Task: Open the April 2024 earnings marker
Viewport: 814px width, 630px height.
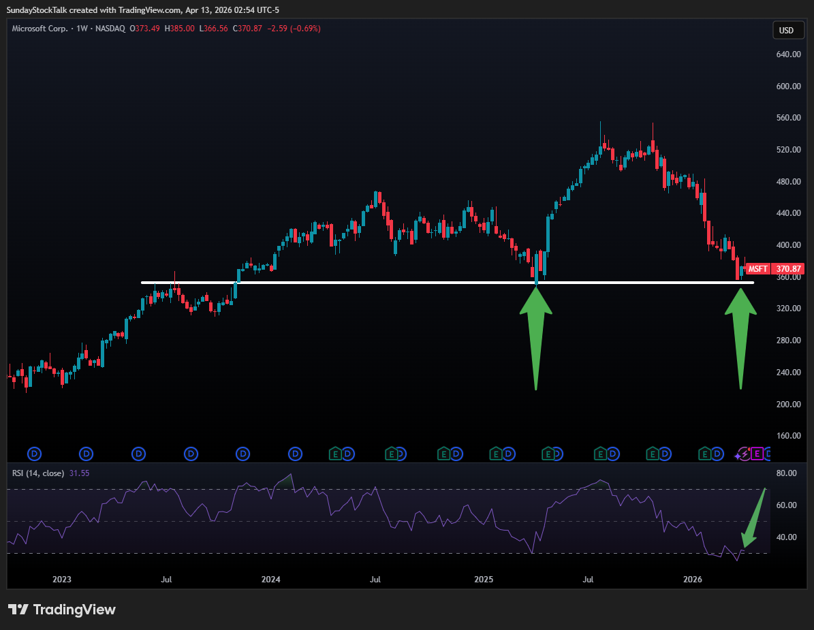Action: (x=335, y=454)
